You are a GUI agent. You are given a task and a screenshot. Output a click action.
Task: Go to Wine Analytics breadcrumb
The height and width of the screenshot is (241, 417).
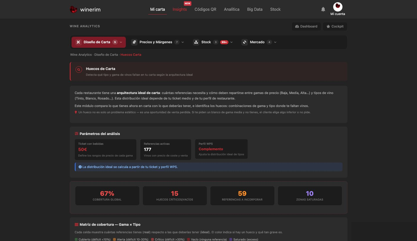81,55
